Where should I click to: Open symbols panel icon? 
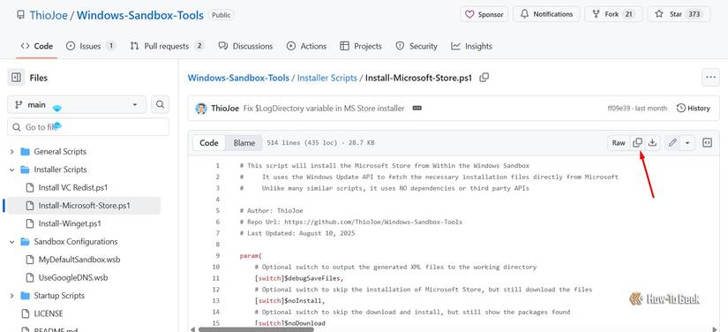pos(707,142)
